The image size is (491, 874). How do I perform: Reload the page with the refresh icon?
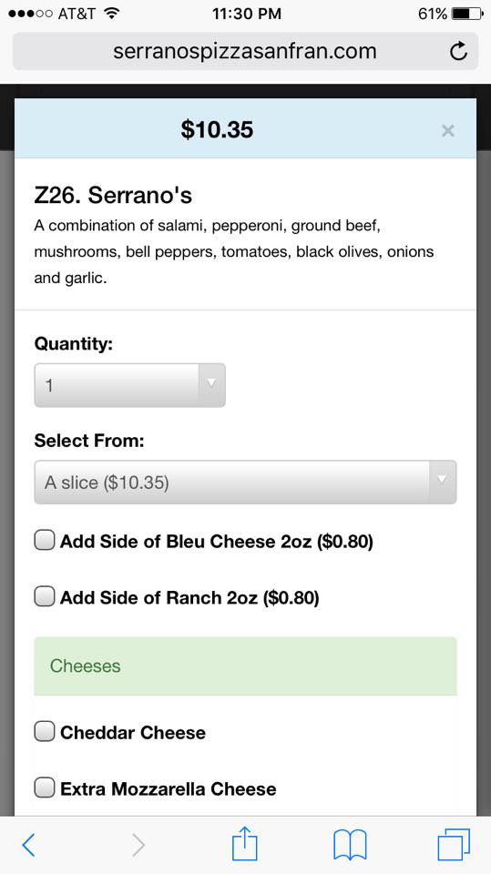(458, 52)
